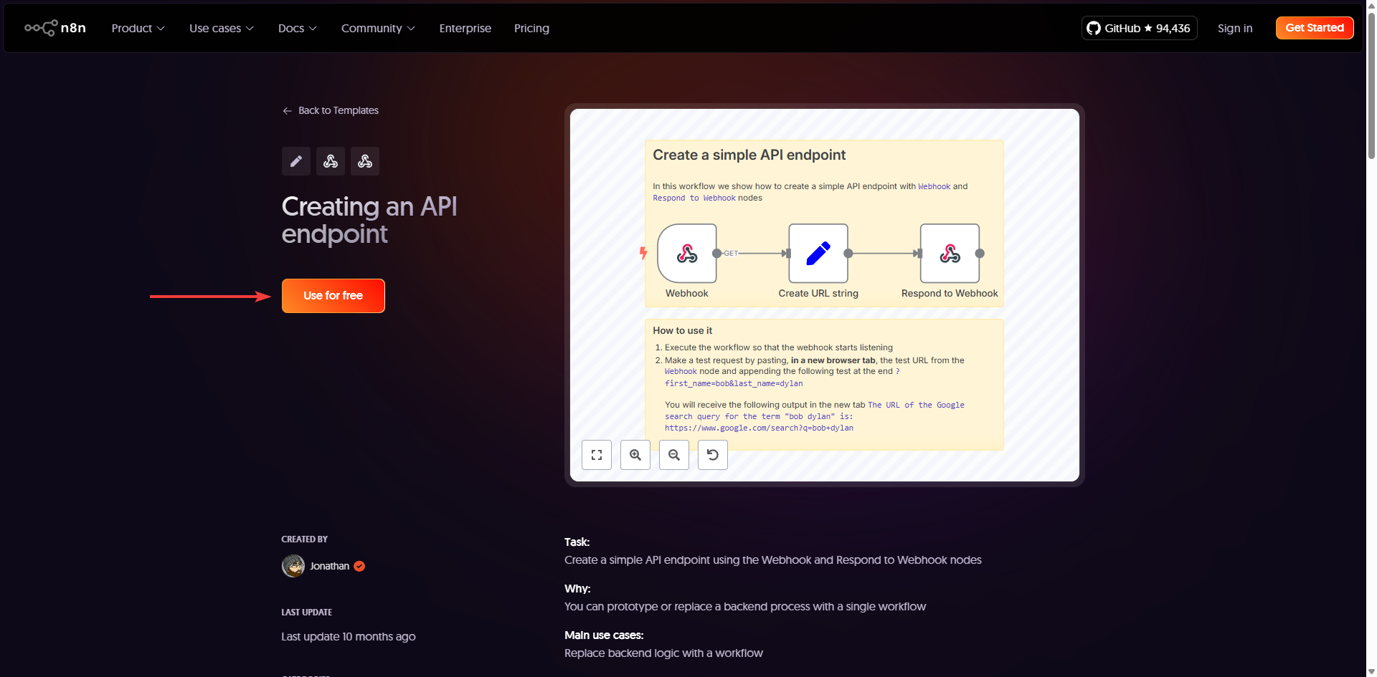Expand the Use cases dropdown menu
1377x677 pixels.
coord(222,28)
